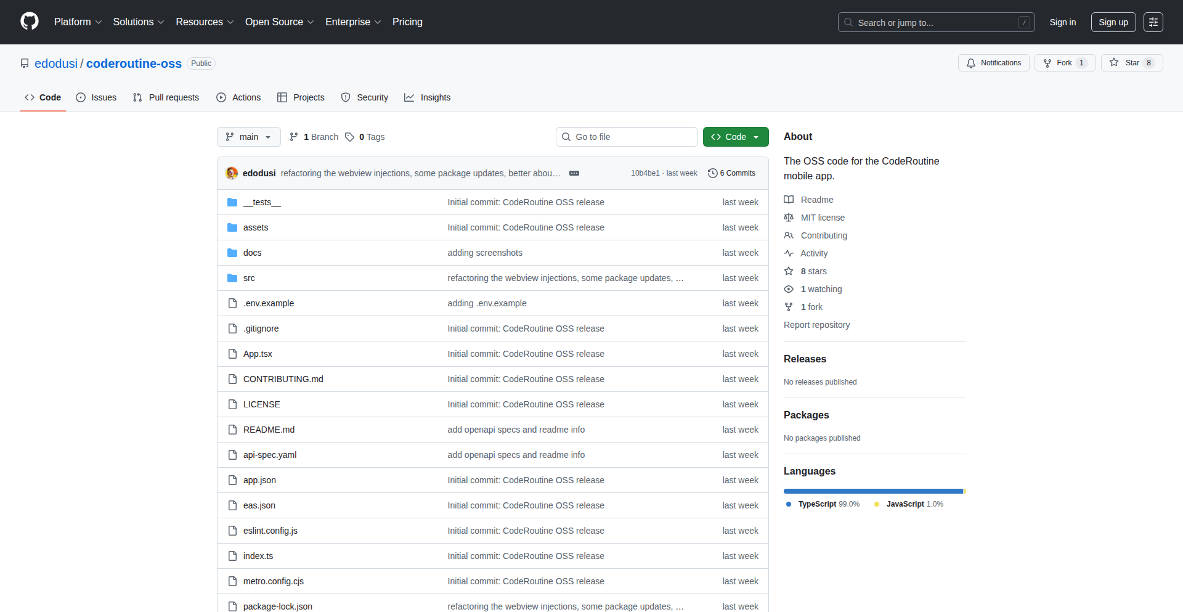The image size is (1183, 612).
Task: Open the main branch dropdown
Action: coord(248,137)
